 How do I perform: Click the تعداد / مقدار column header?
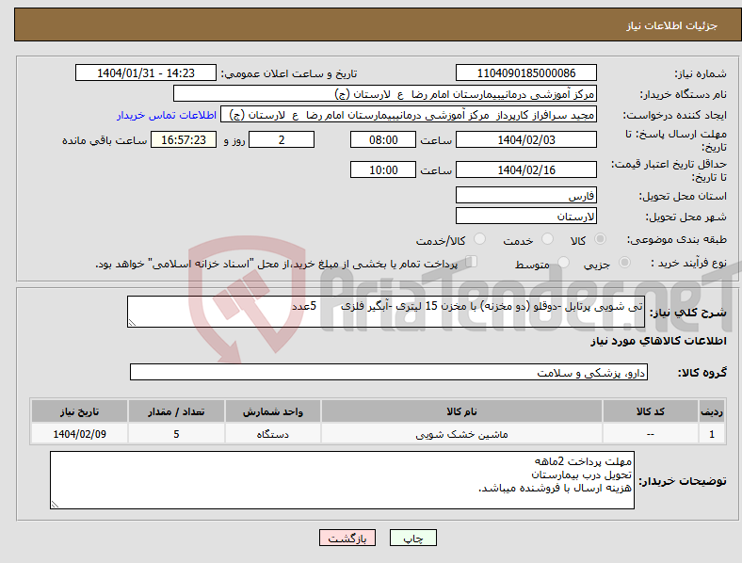tap(176, 411)
